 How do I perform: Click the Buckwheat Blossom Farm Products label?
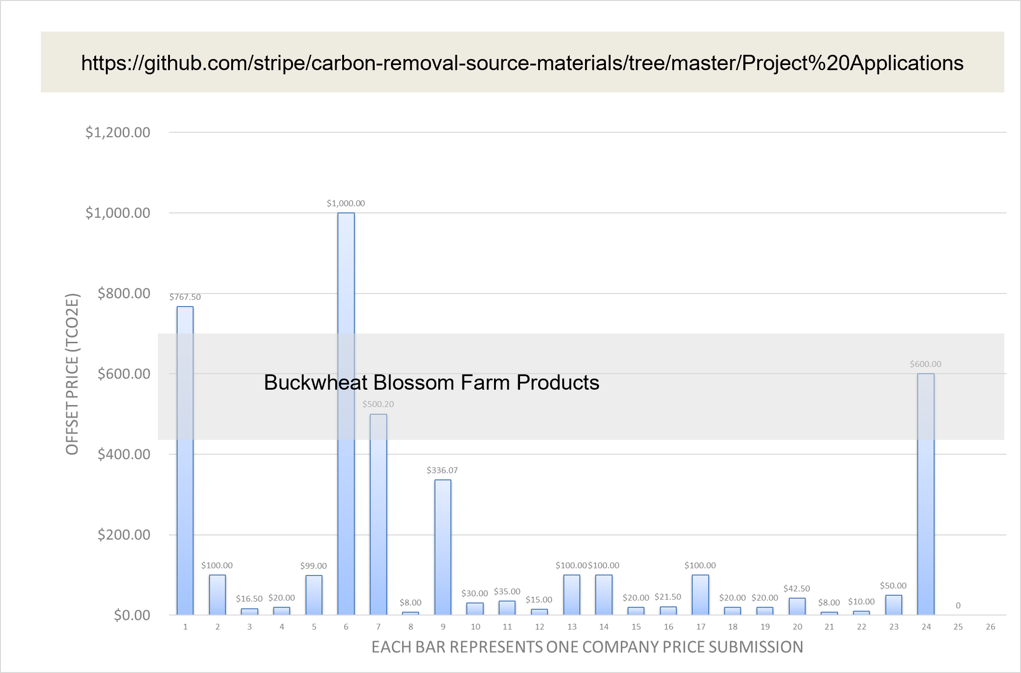[431, 383]
